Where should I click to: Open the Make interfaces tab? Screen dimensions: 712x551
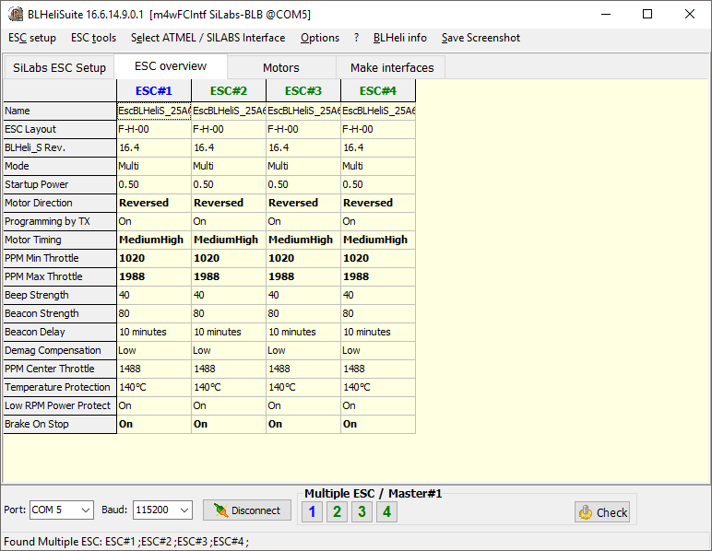click(x=392, y=67)
